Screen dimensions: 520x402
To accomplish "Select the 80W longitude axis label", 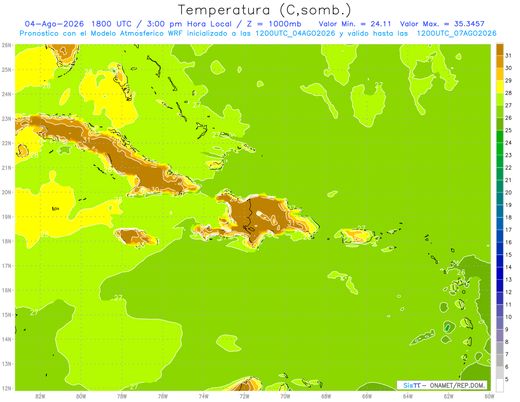I will click(81, 396).
